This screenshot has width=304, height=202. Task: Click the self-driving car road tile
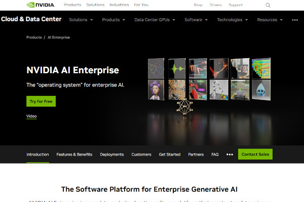240,90
